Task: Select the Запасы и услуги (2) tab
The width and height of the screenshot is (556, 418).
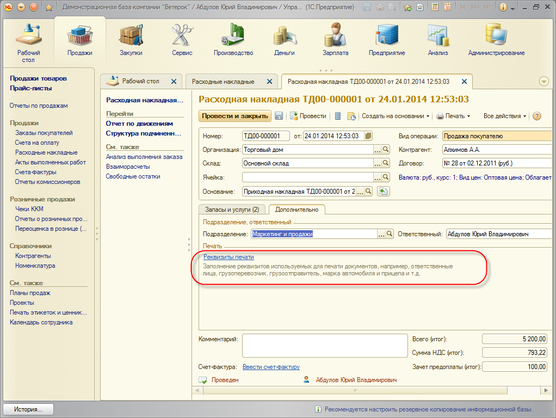Action: click(232, 210)
